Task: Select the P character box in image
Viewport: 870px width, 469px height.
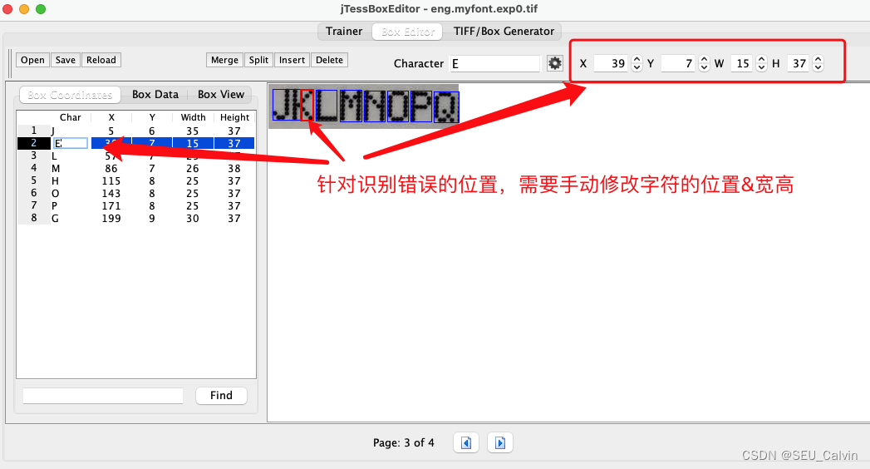Action: pos(421,106)
